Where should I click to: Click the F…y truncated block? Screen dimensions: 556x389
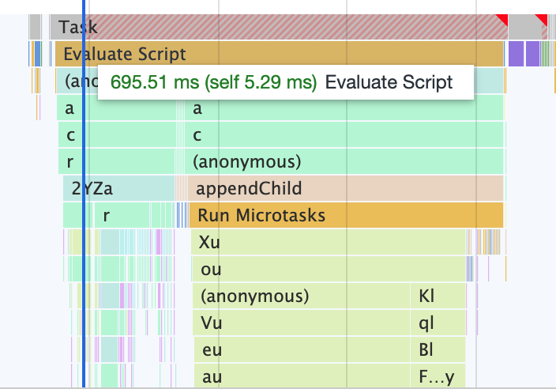click(x=438, y=377)
